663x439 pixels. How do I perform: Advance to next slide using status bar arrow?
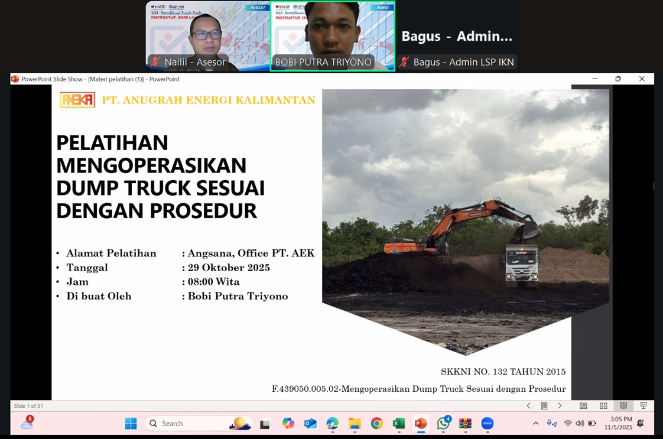coord(560,406)
